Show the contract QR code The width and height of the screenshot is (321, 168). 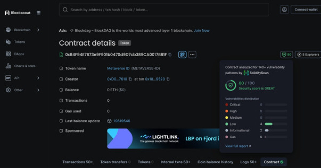pyautogui.click(x=182, y=54)
